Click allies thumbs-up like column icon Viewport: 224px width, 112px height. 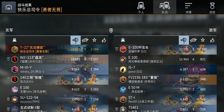[104, 40]
